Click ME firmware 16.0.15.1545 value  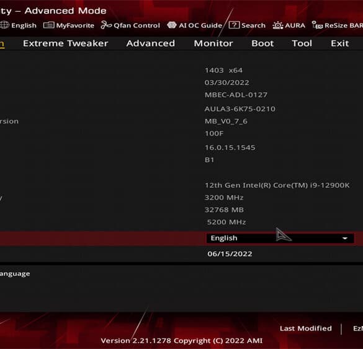pyautogui.click(x=230, y=148)
